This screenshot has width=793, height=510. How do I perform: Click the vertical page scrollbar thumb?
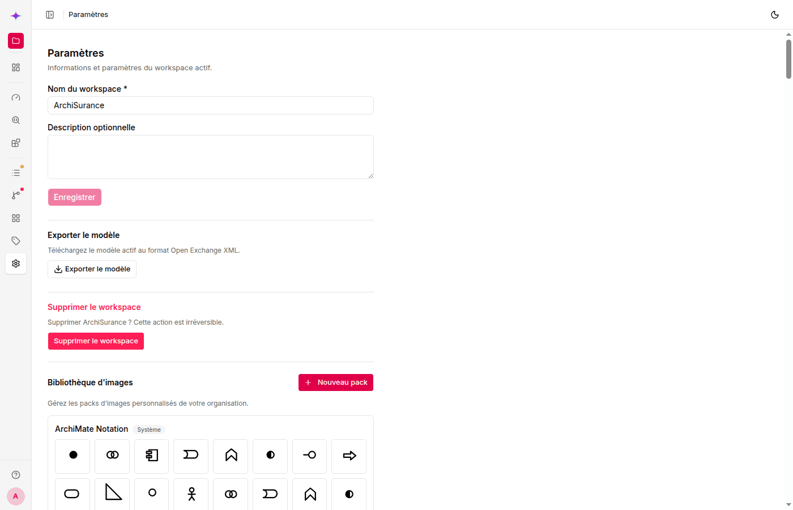[788, 59]
